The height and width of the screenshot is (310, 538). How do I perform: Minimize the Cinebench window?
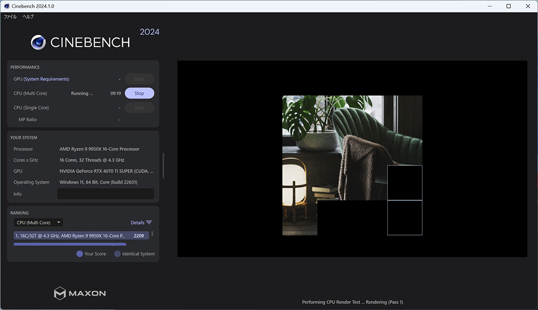(490, 6)
